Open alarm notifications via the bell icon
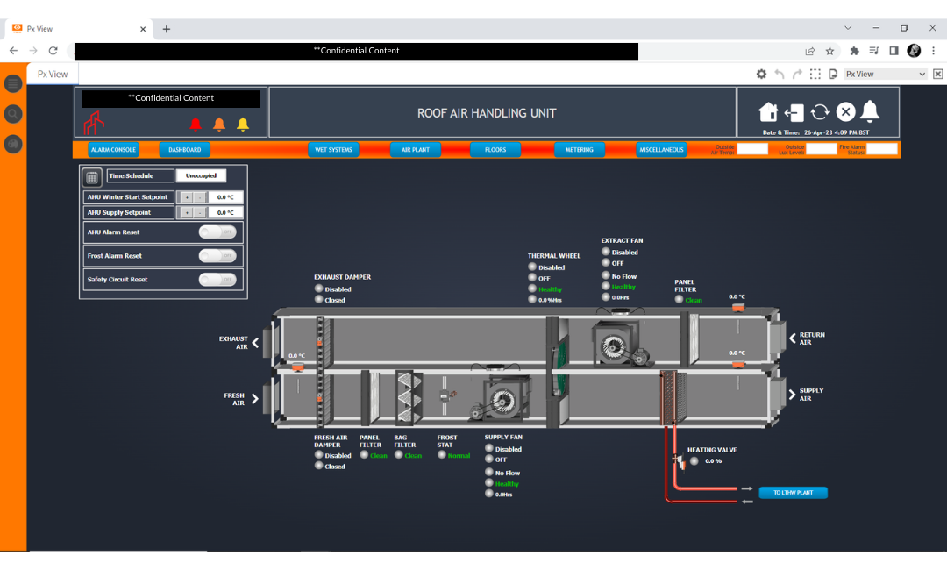This screenshot has height=570, width=947. pyautogui.click(x=870, y=112)
